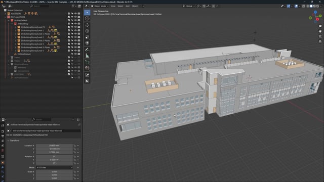The height and width of the screenshot is (182, 324).
Task: Open the viewport shading options dropdown arrow
Action: point(321,6)
